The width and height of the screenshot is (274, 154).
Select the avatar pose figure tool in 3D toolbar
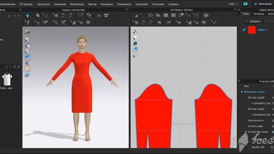click(x=27, y=22)
